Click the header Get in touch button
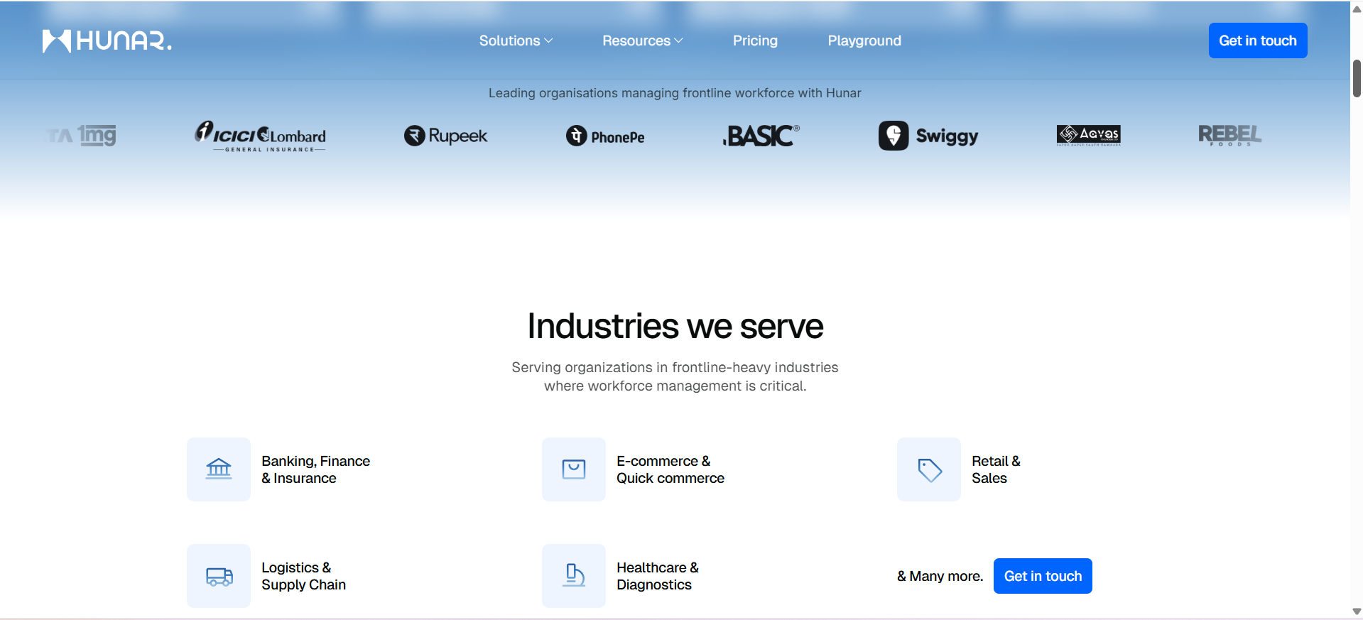1363x620 pixels. [1258, 40]
